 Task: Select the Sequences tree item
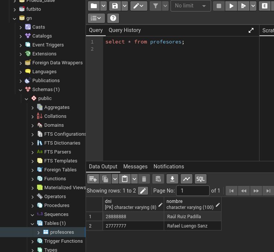pos(56,214)
